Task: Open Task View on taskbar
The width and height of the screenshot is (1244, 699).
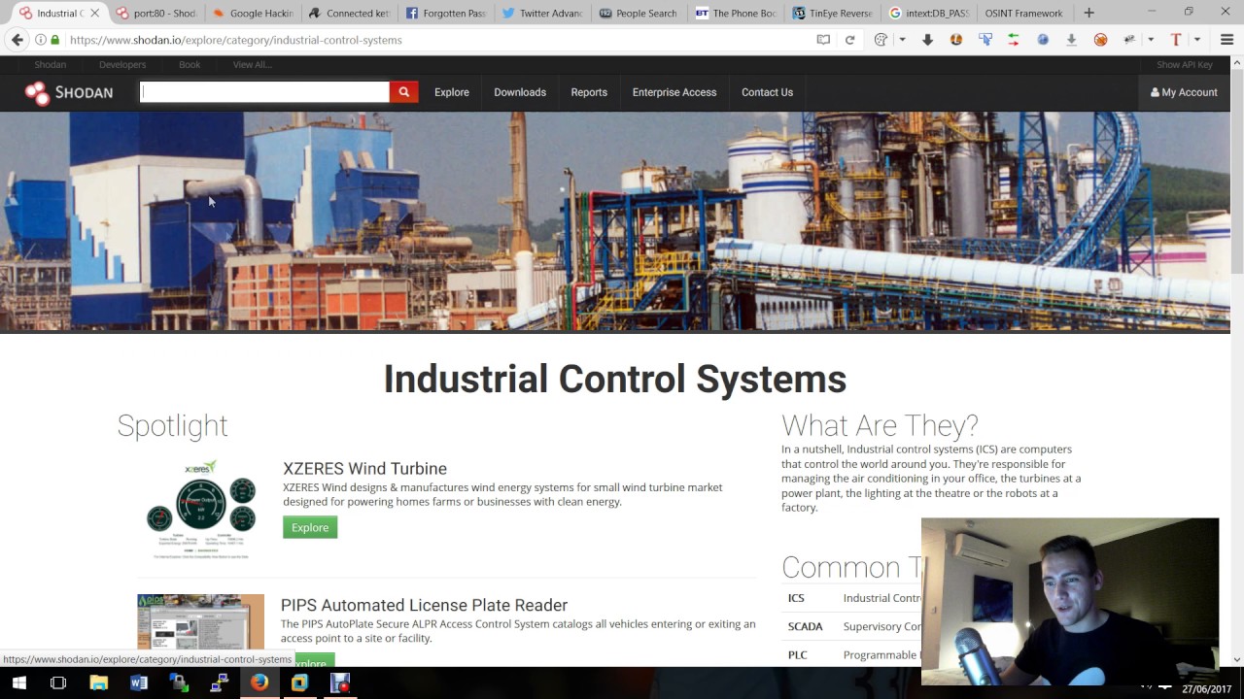Action: pos(58,683)
